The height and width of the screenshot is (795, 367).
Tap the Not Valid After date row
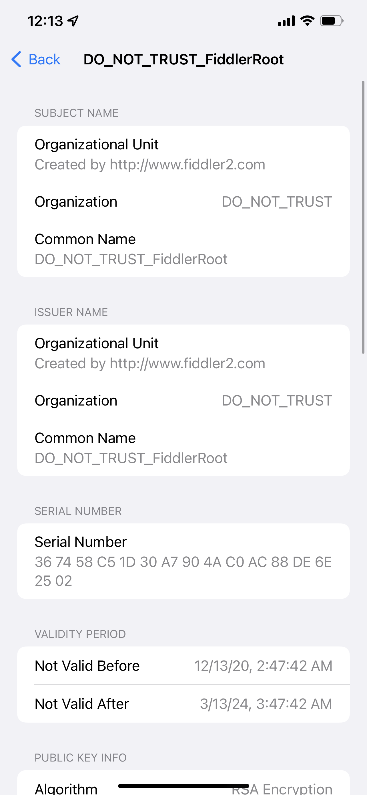coord(183,704)
